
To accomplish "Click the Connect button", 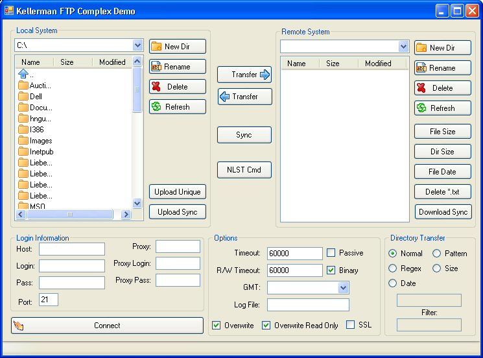I will point(107,326).
